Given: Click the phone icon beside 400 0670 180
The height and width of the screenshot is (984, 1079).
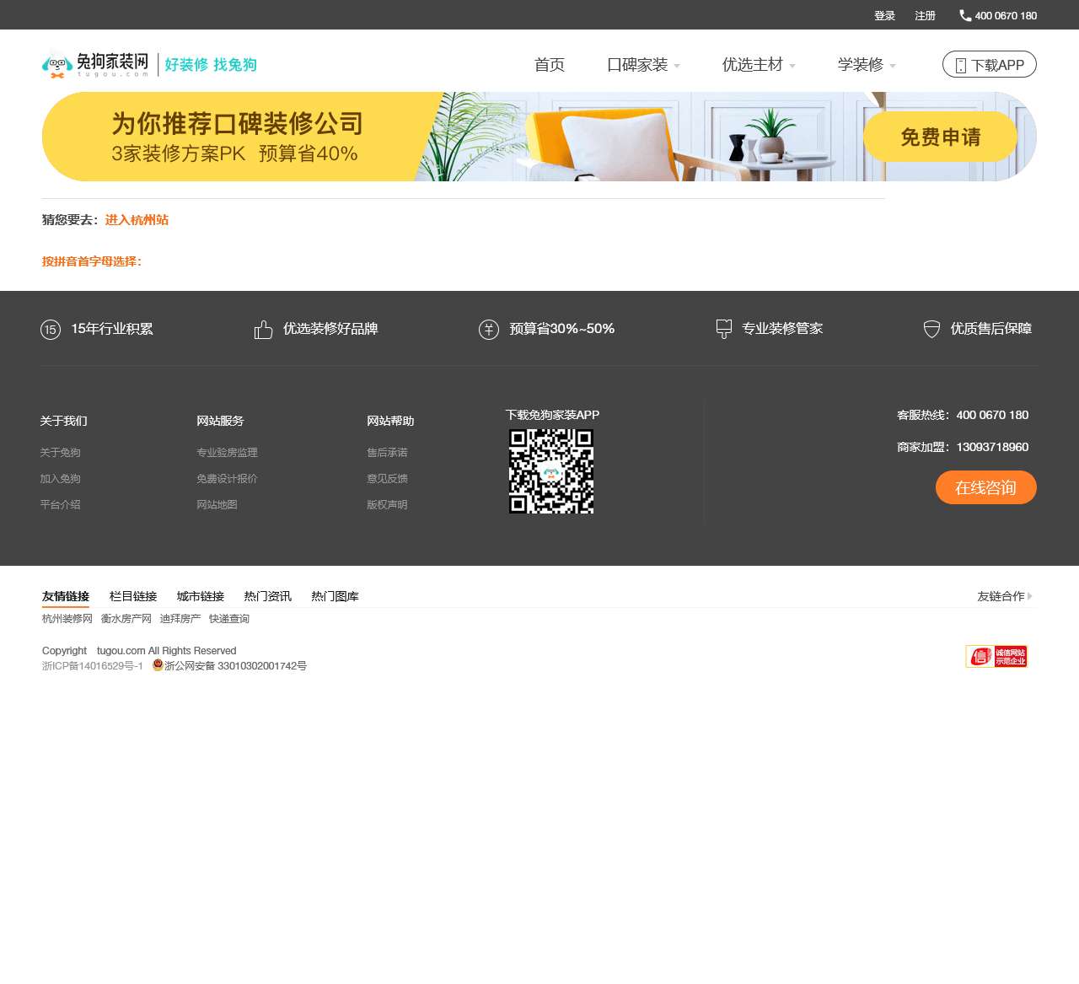Looking at the screenshot, I should pyautogui.click(x=965, y=15).
